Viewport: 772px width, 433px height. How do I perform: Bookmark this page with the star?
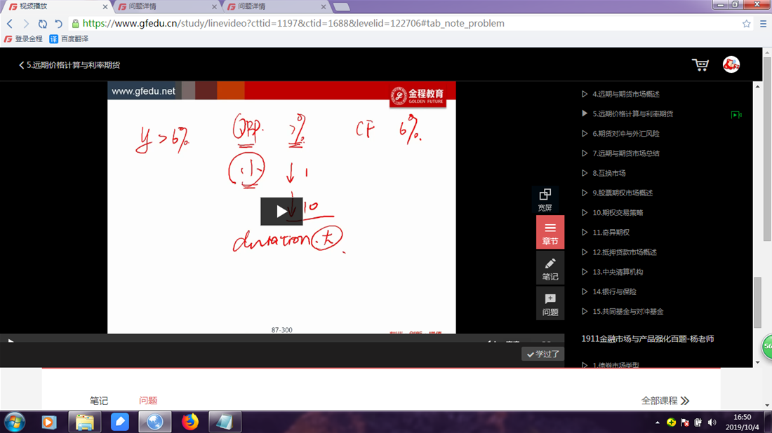(x=747, y=24)
